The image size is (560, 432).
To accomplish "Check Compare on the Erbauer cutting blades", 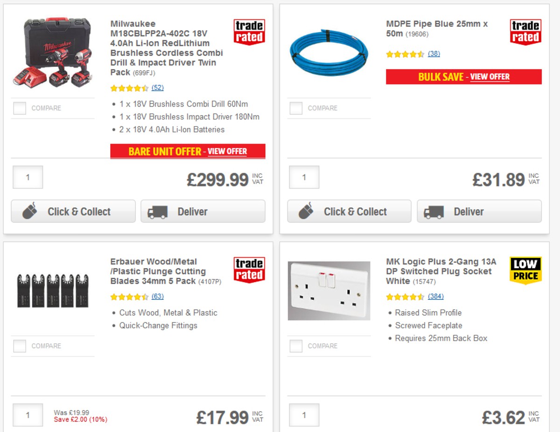I will click(x=19, y=346).
